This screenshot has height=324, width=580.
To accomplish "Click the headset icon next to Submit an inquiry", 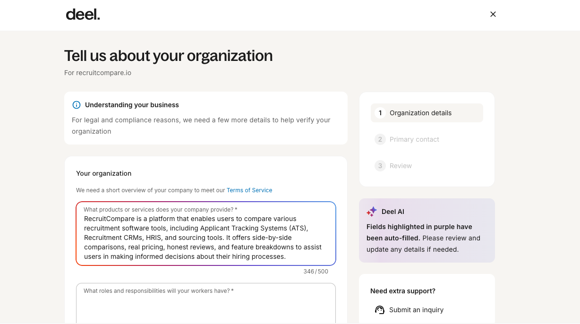I will point(380,310).
